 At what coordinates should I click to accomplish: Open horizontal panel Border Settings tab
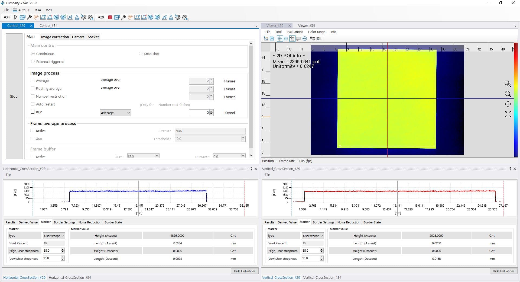coord(64,222)
